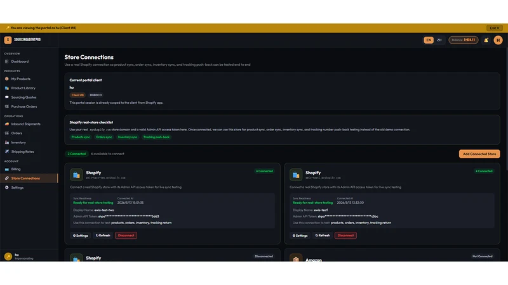The height and width of the screenshot is (285, 508).
Task: Open notifications bell
Action: (486, 41)
